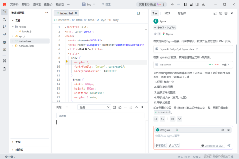The width and height of the screenshot is (239, 159).
Task: Toggle the right AI sidebar
Action: coord(197,4)
